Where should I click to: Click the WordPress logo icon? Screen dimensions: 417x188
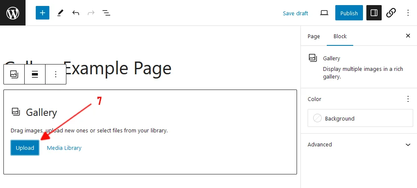pos(13,13)
